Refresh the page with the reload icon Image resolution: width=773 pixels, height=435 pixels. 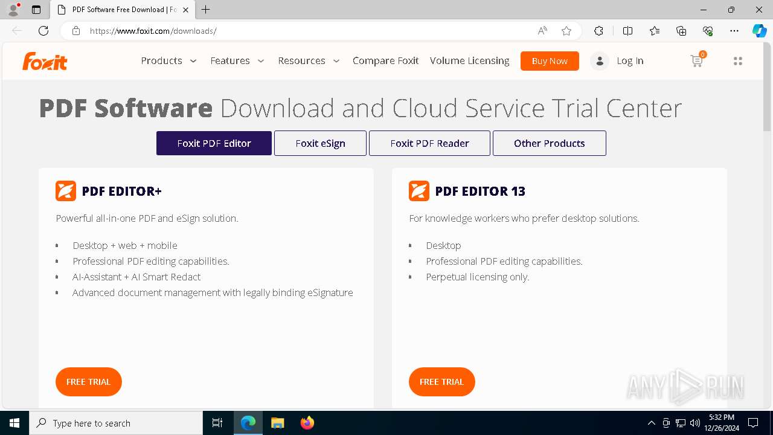(x=43, y=31)
